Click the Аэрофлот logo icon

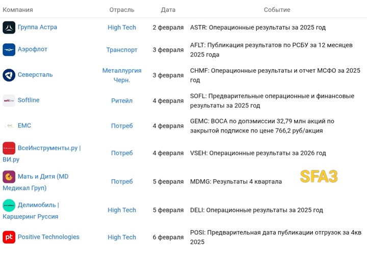tap(9, 50)
